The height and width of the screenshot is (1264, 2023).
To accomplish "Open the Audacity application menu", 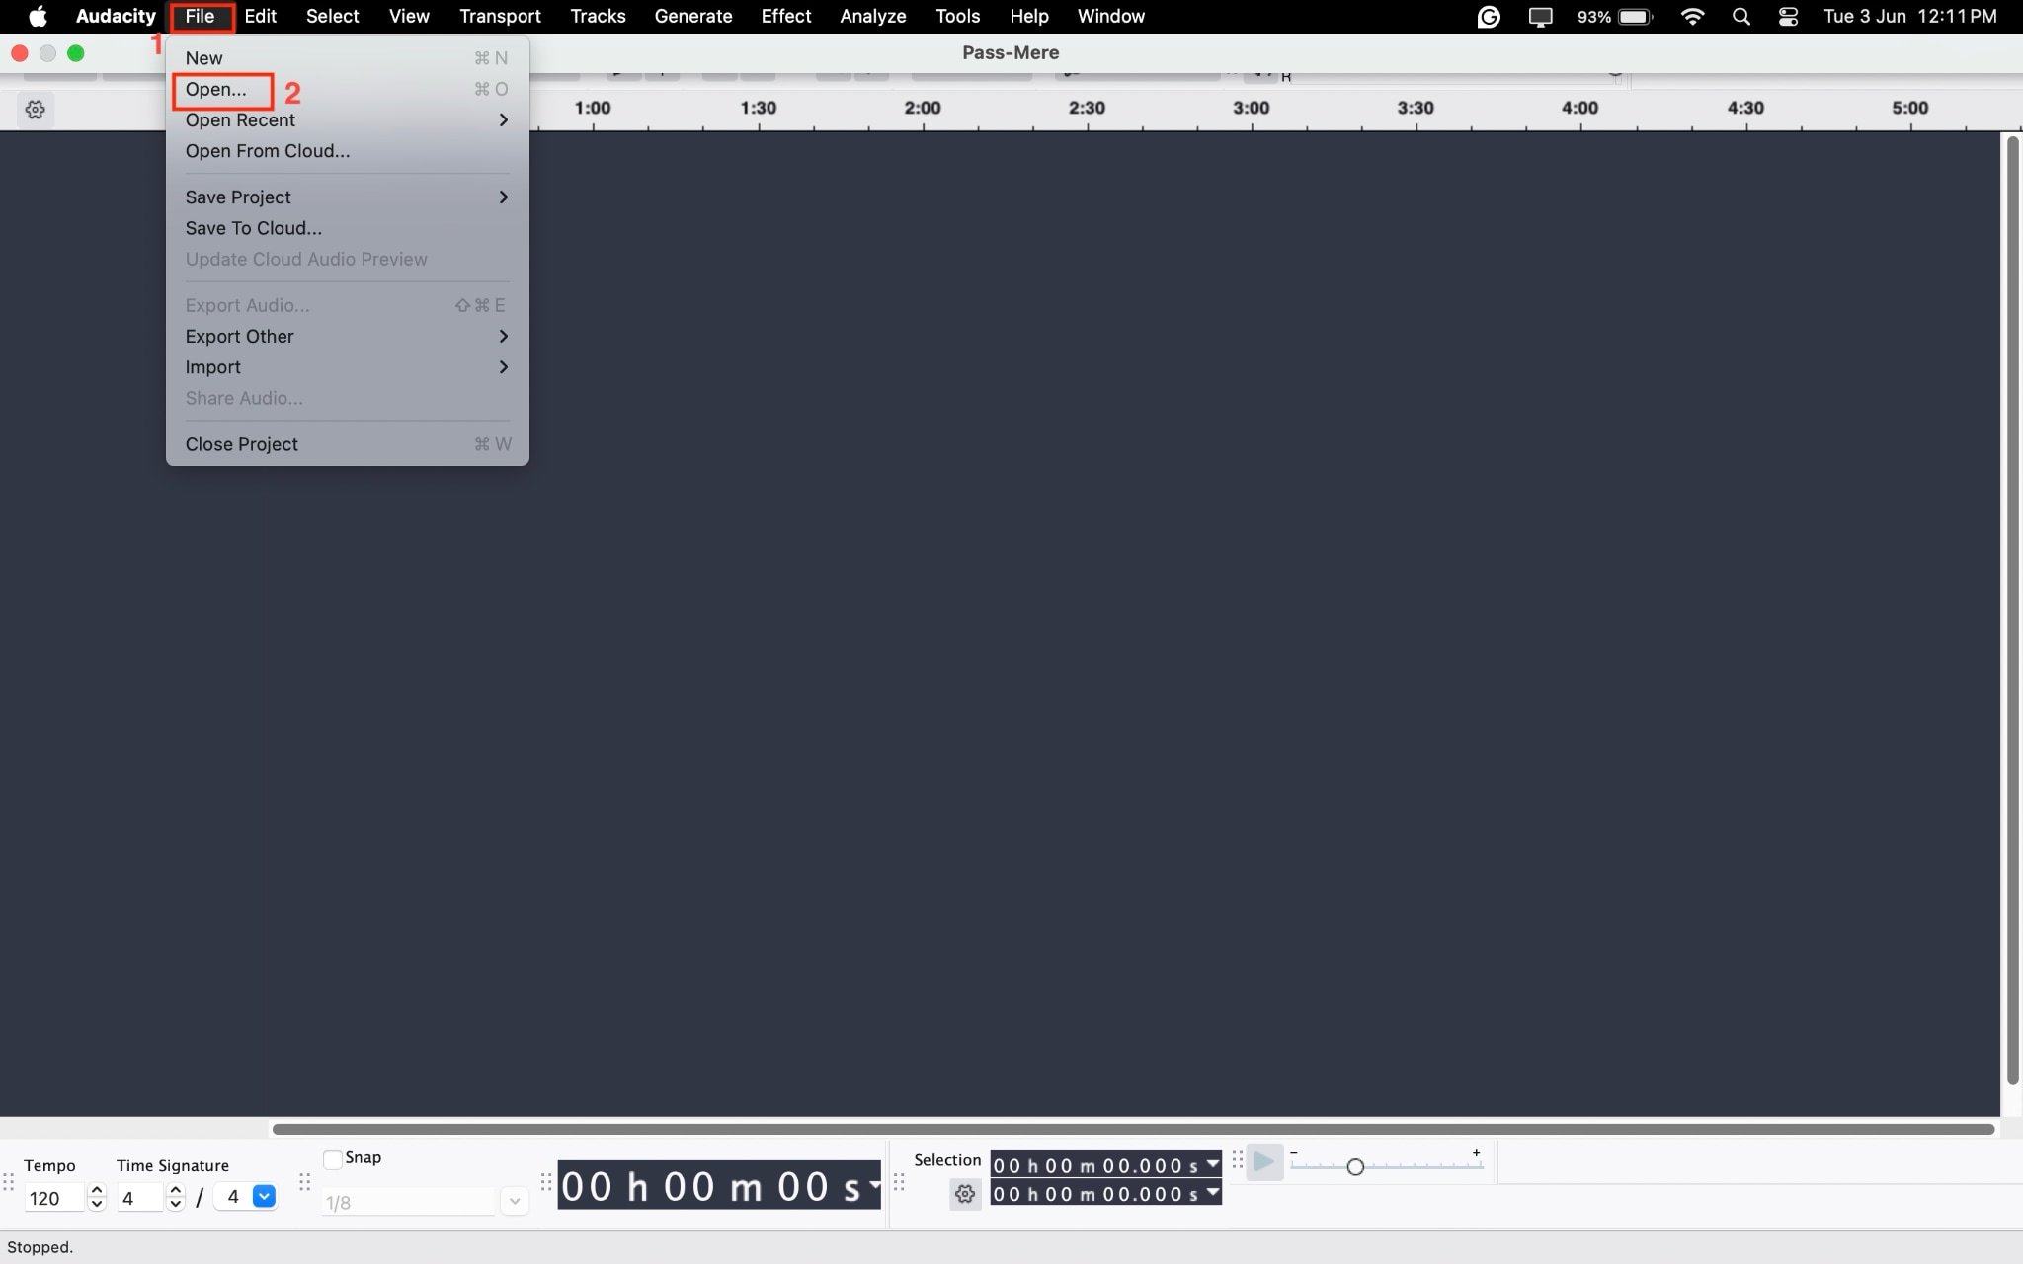I will [x=116, y=17].
